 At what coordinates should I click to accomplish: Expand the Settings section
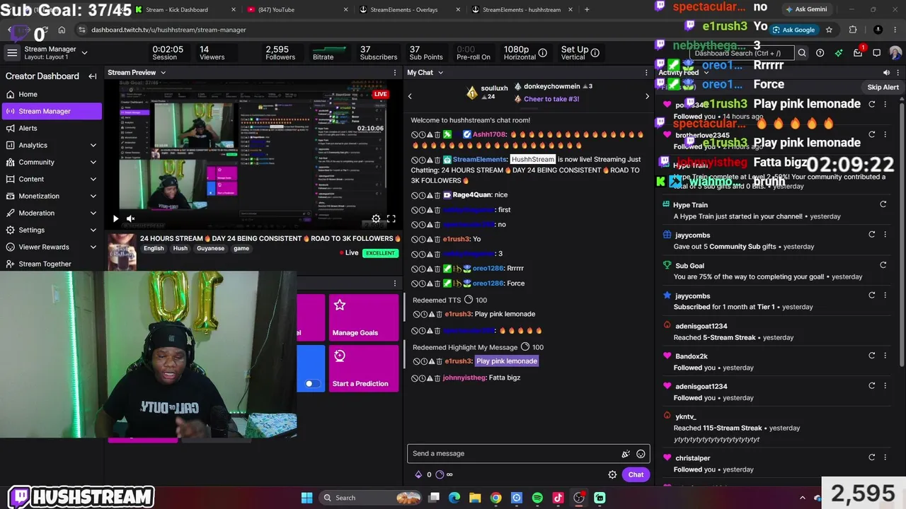click(93, 230)
